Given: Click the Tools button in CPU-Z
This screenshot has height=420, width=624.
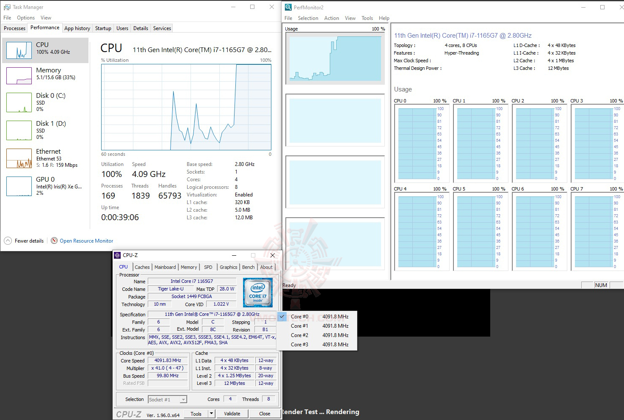Looking at the screenshot, I should tap(196, 414).
